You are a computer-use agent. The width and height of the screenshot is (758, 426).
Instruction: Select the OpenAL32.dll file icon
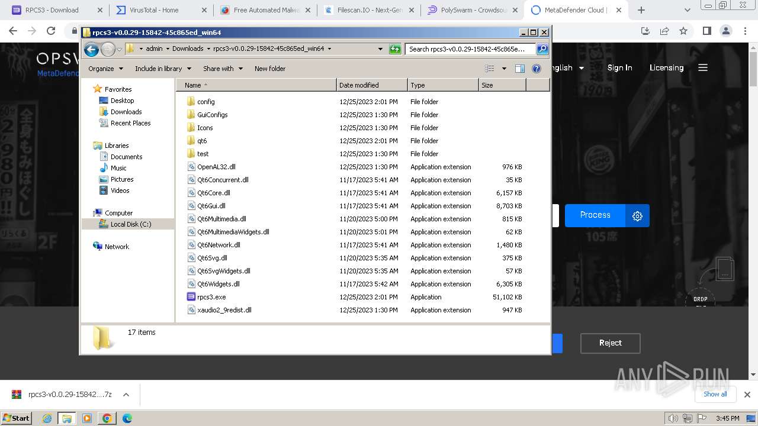191,167
